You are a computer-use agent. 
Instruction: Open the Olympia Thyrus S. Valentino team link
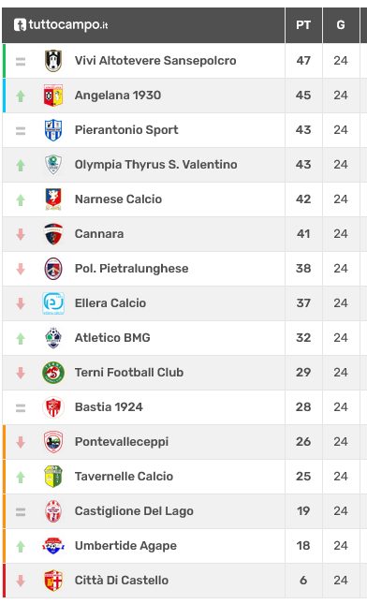pyautogui.click(x=156, y=165)
